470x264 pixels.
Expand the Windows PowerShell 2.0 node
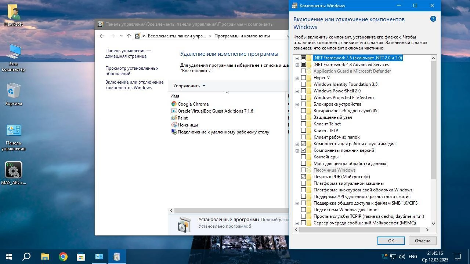[x=297, y=91]
